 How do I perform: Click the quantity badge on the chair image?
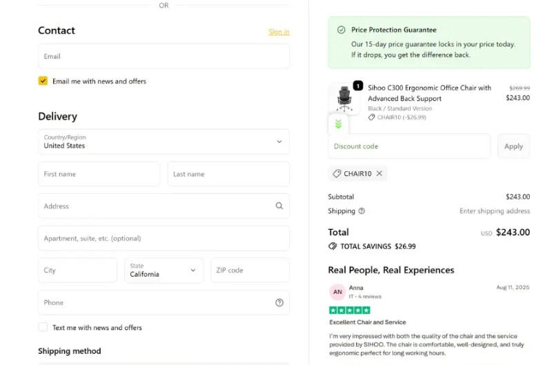(357, 86)
